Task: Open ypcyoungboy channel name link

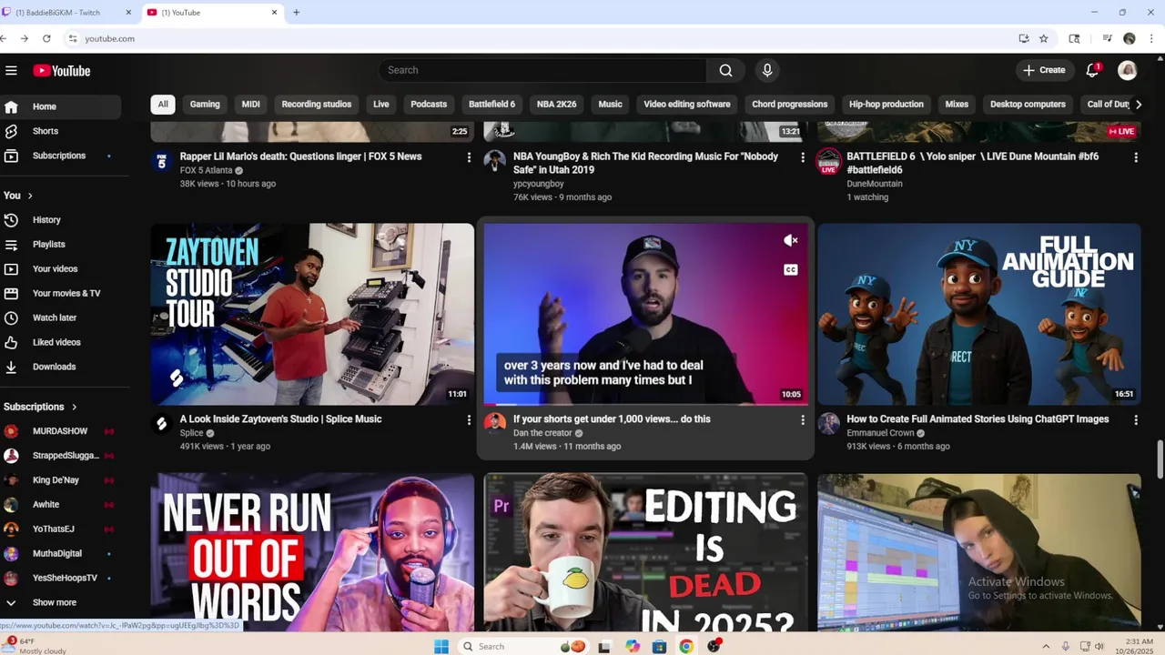Action: (x=538, y=184)
